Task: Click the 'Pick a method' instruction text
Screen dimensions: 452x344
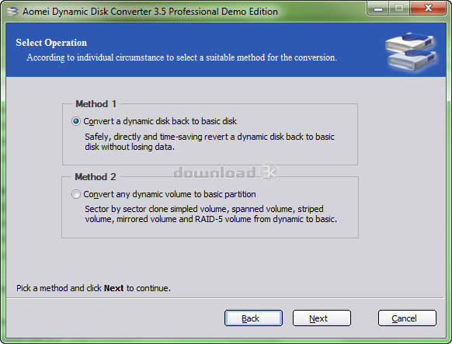Action: [x=93, y=288]
